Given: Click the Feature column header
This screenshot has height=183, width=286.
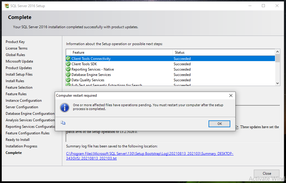Looking at the screenshot, I should [122, 52].
